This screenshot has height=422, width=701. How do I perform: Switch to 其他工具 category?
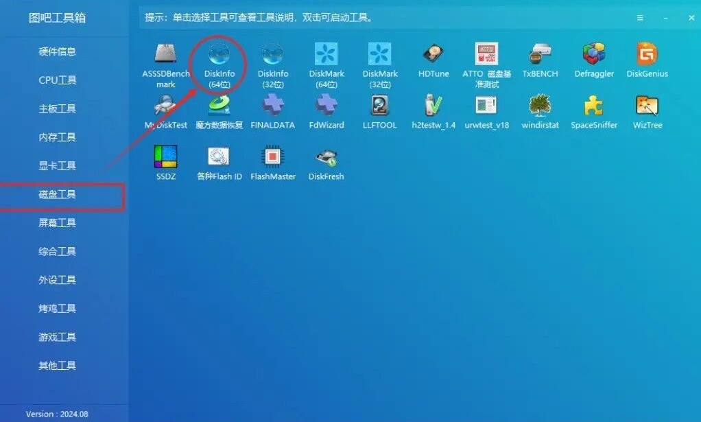pos(57,366)
